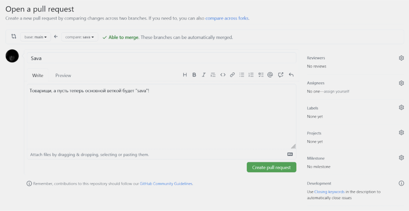The width and height of the screenshot is (409, 211).
Task: Open Reviewers settings gear
Action: [x=401, y=58]
